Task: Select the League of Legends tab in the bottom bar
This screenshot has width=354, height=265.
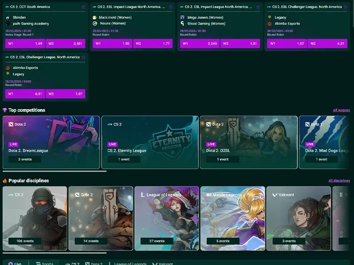Action: pos(127,263)
